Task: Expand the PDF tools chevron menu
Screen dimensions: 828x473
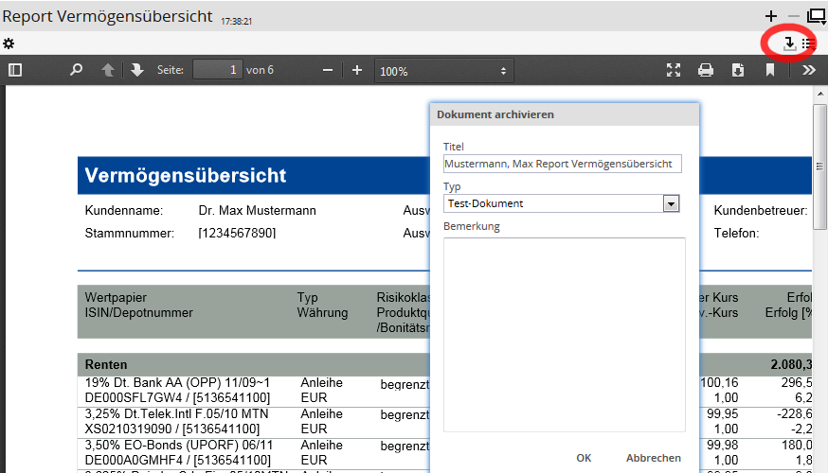Action: pyautogui.click(x=808, y=70)
